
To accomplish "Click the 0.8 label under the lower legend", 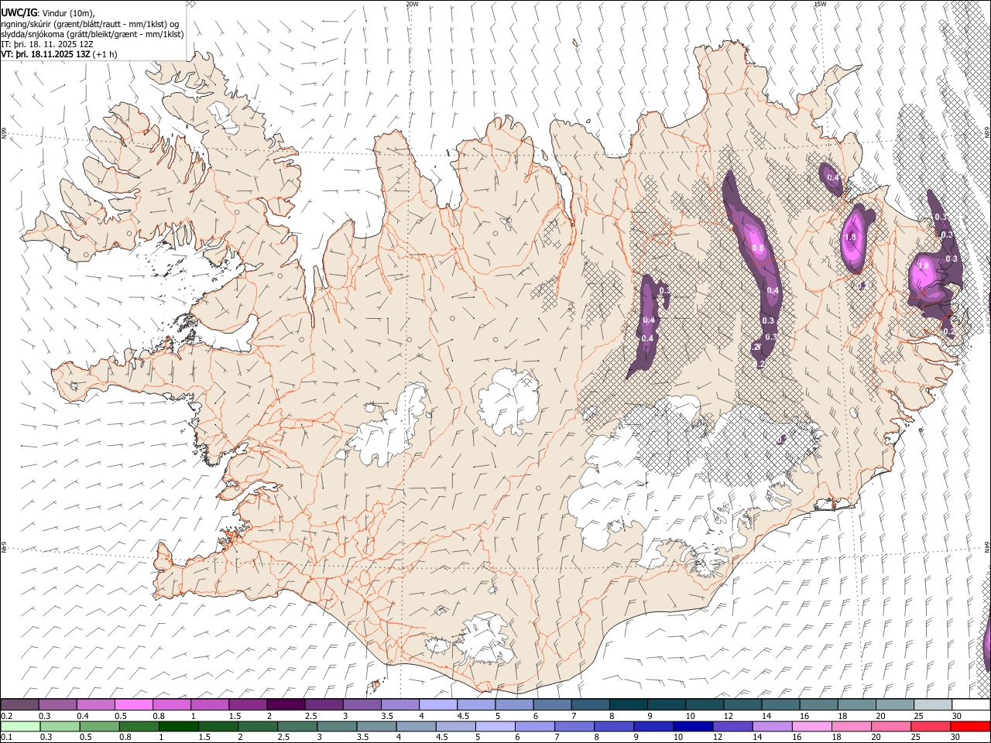I will pyautogui.click(x=125, y=738).
